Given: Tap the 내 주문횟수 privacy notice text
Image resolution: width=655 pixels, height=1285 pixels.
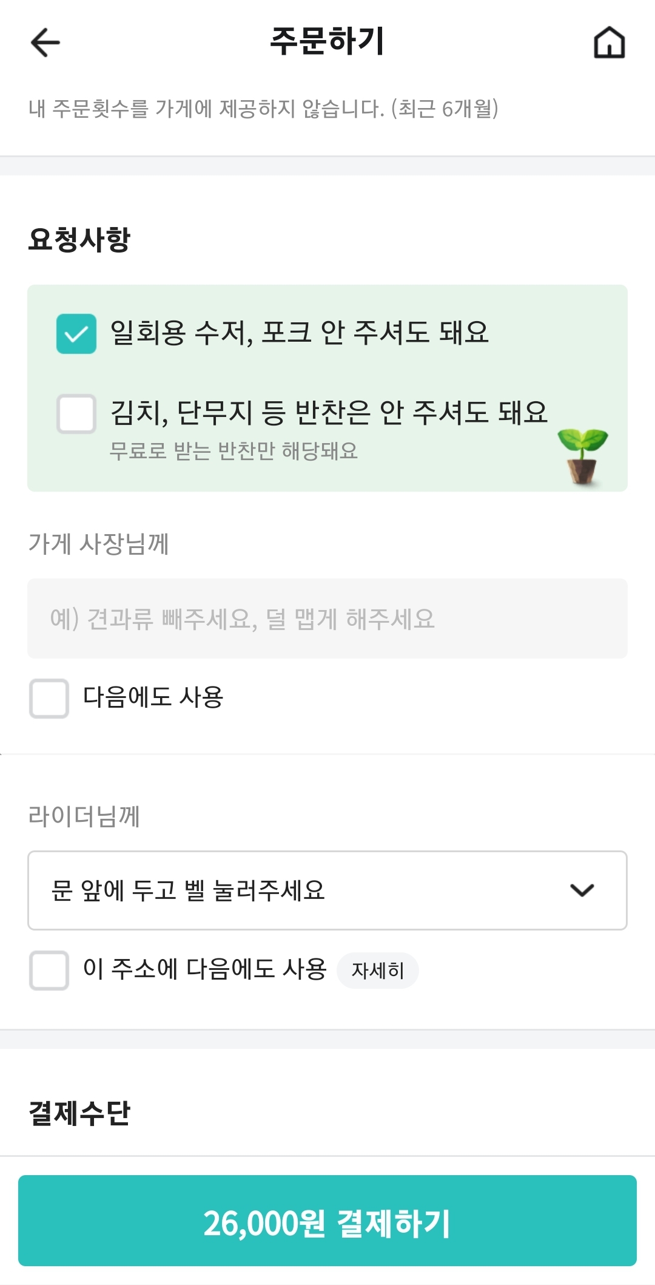Looking at the screenshot, I should [x=263, y=109].
